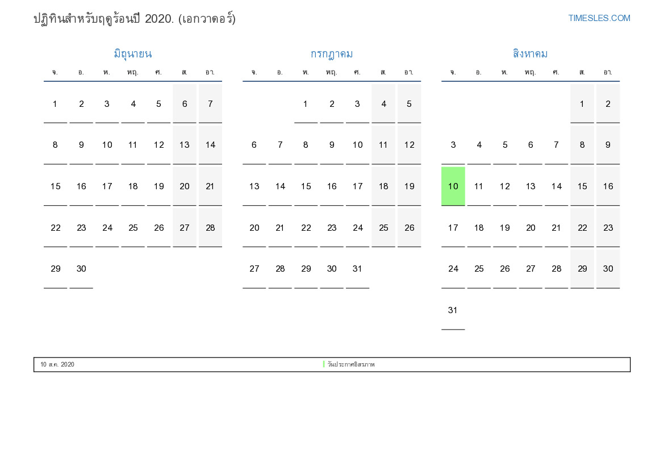Select June 21 weekend cell

pyautogui.click(x=211, y=186)
